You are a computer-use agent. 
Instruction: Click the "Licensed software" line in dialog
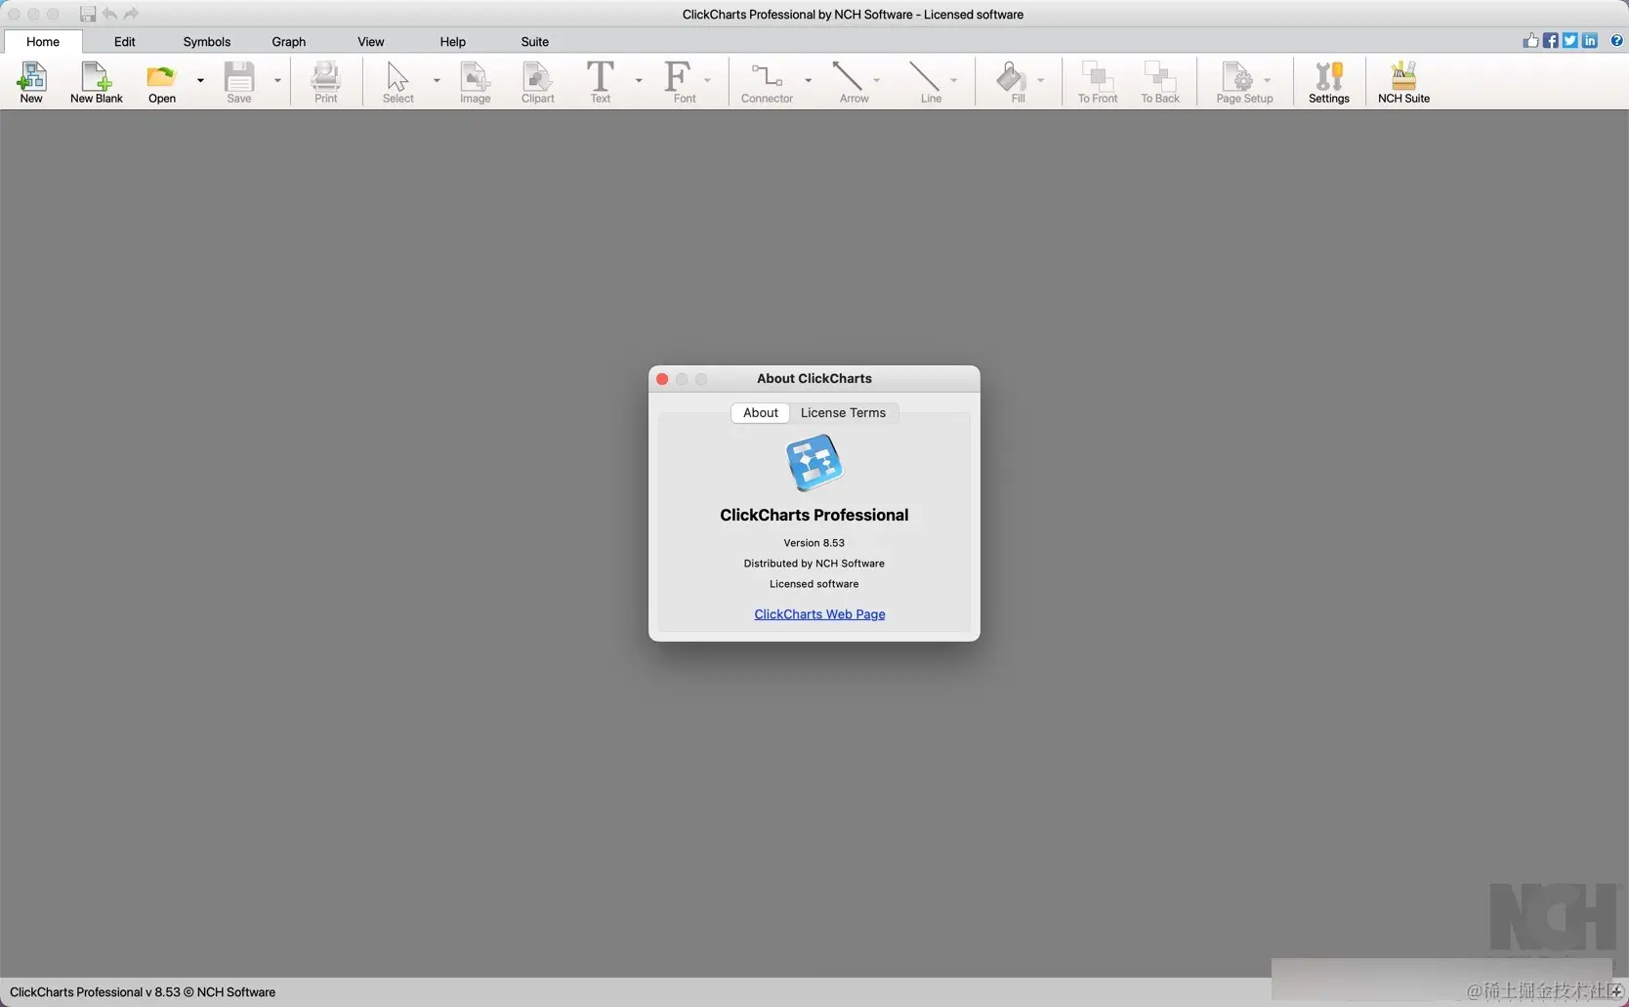tap(814, 584)
